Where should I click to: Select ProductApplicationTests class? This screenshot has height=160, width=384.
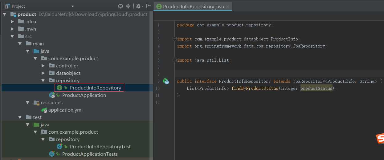point(90,154)
